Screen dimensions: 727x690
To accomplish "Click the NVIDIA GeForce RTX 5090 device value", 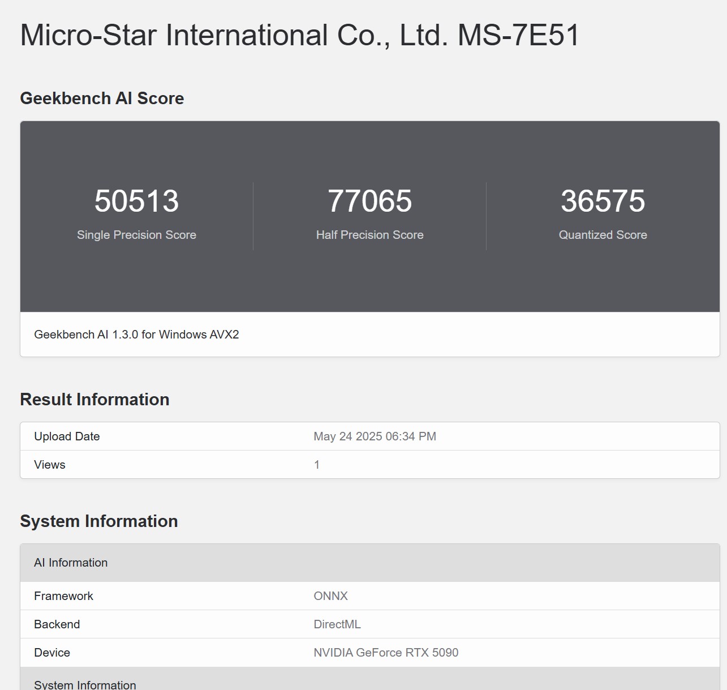I will pos(386,653).
